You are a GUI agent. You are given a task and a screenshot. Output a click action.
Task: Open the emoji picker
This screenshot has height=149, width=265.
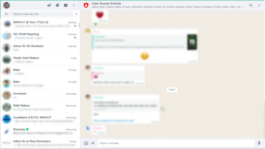click(86, 143)
